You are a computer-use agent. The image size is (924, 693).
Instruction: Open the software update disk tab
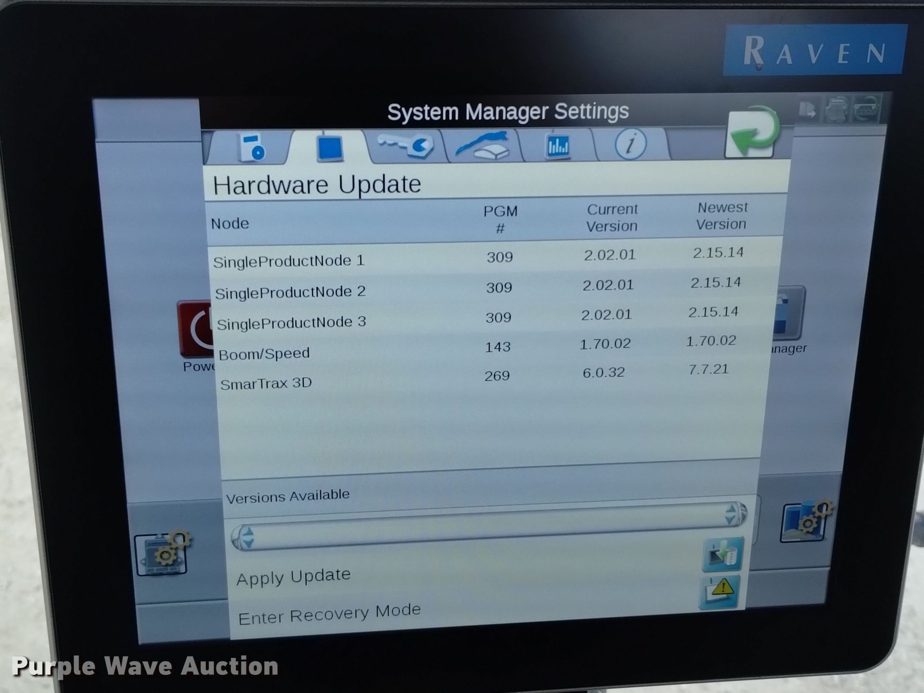(x=251, y=147)
